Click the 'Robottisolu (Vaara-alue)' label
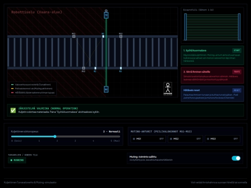251x188 pixels. pyautogui.click(x=37, y=12)
